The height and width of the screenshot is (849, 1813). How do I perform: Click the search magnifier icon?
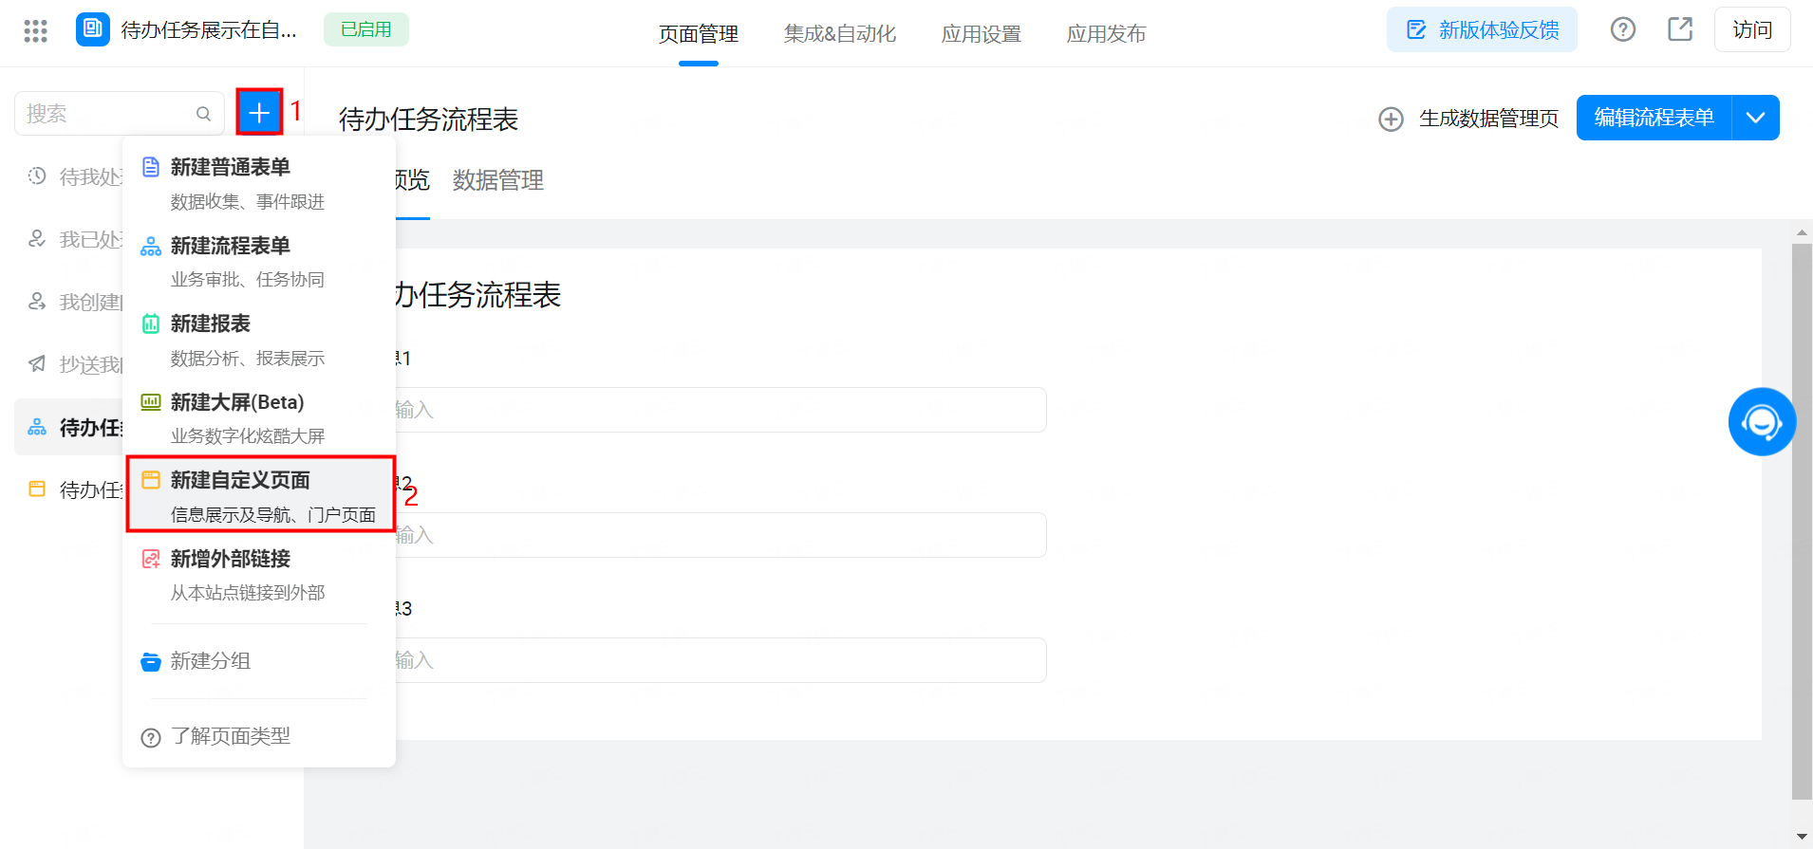point(203,114)
